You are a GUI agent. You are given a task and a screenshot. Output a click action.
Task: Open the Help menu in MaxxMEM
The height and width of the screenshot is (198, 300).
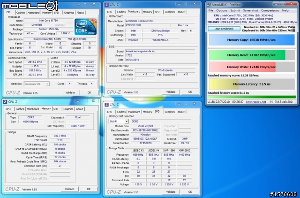(x=285, y=10)
